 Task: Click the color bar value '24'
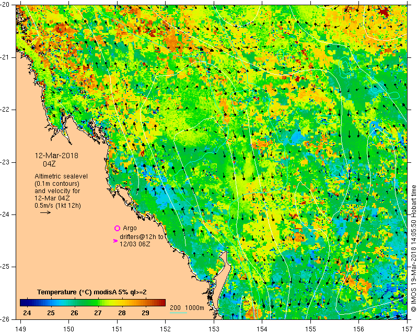click(27, 313)
